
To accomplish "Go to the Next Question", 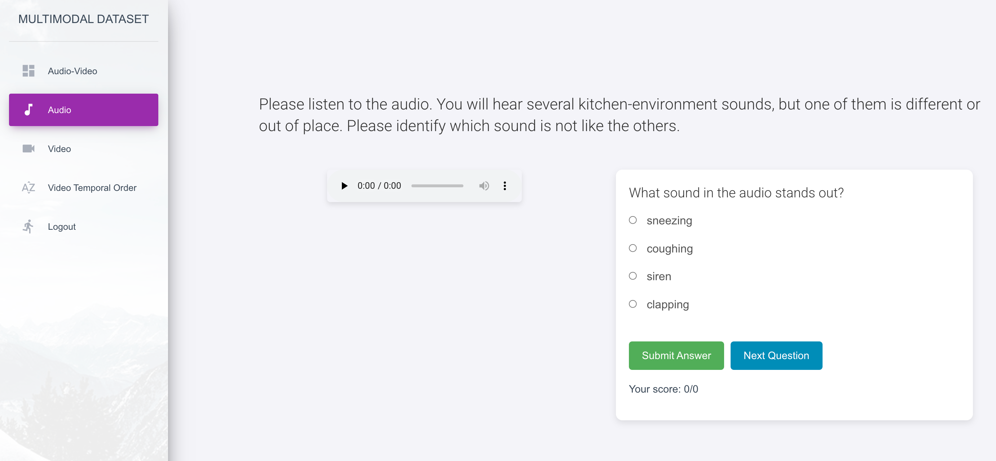I will pos(776,355).
